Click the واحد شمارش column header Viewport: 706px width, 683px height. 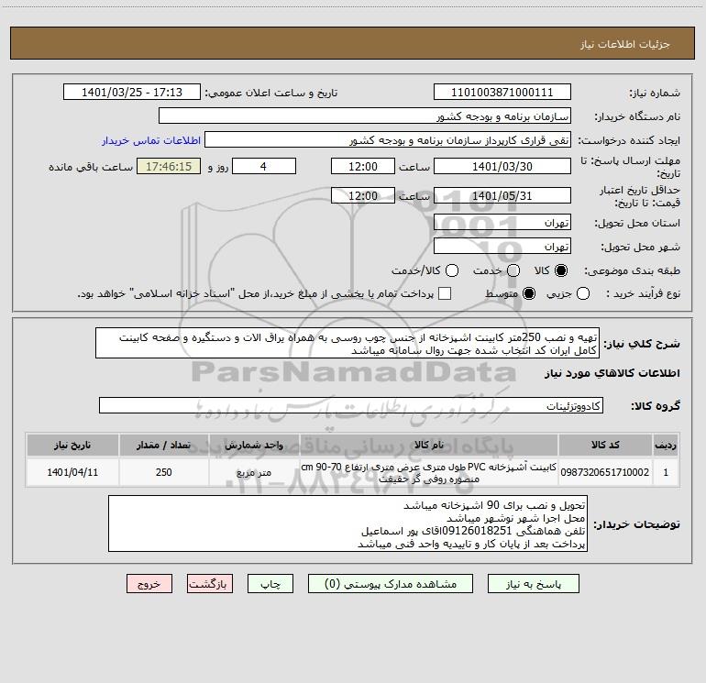pyautogui.click(x=254, y=446)
